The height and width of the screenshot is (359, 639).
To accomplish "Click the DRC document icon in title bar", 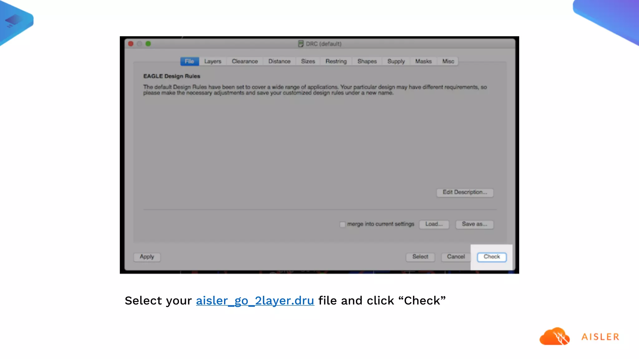I will tap(301, 44).
